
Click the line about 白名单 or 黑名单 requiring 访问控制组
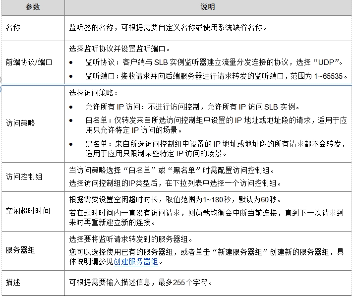click(172, 170)
